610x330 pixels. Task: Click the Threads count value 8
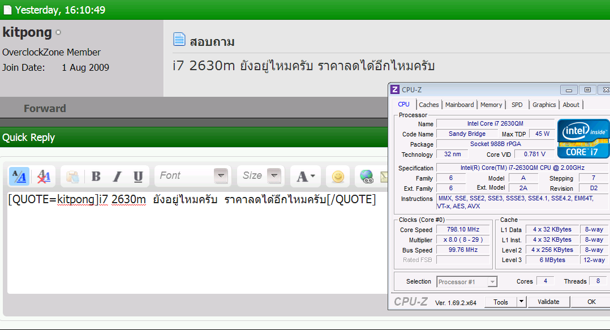click(598, 281)
